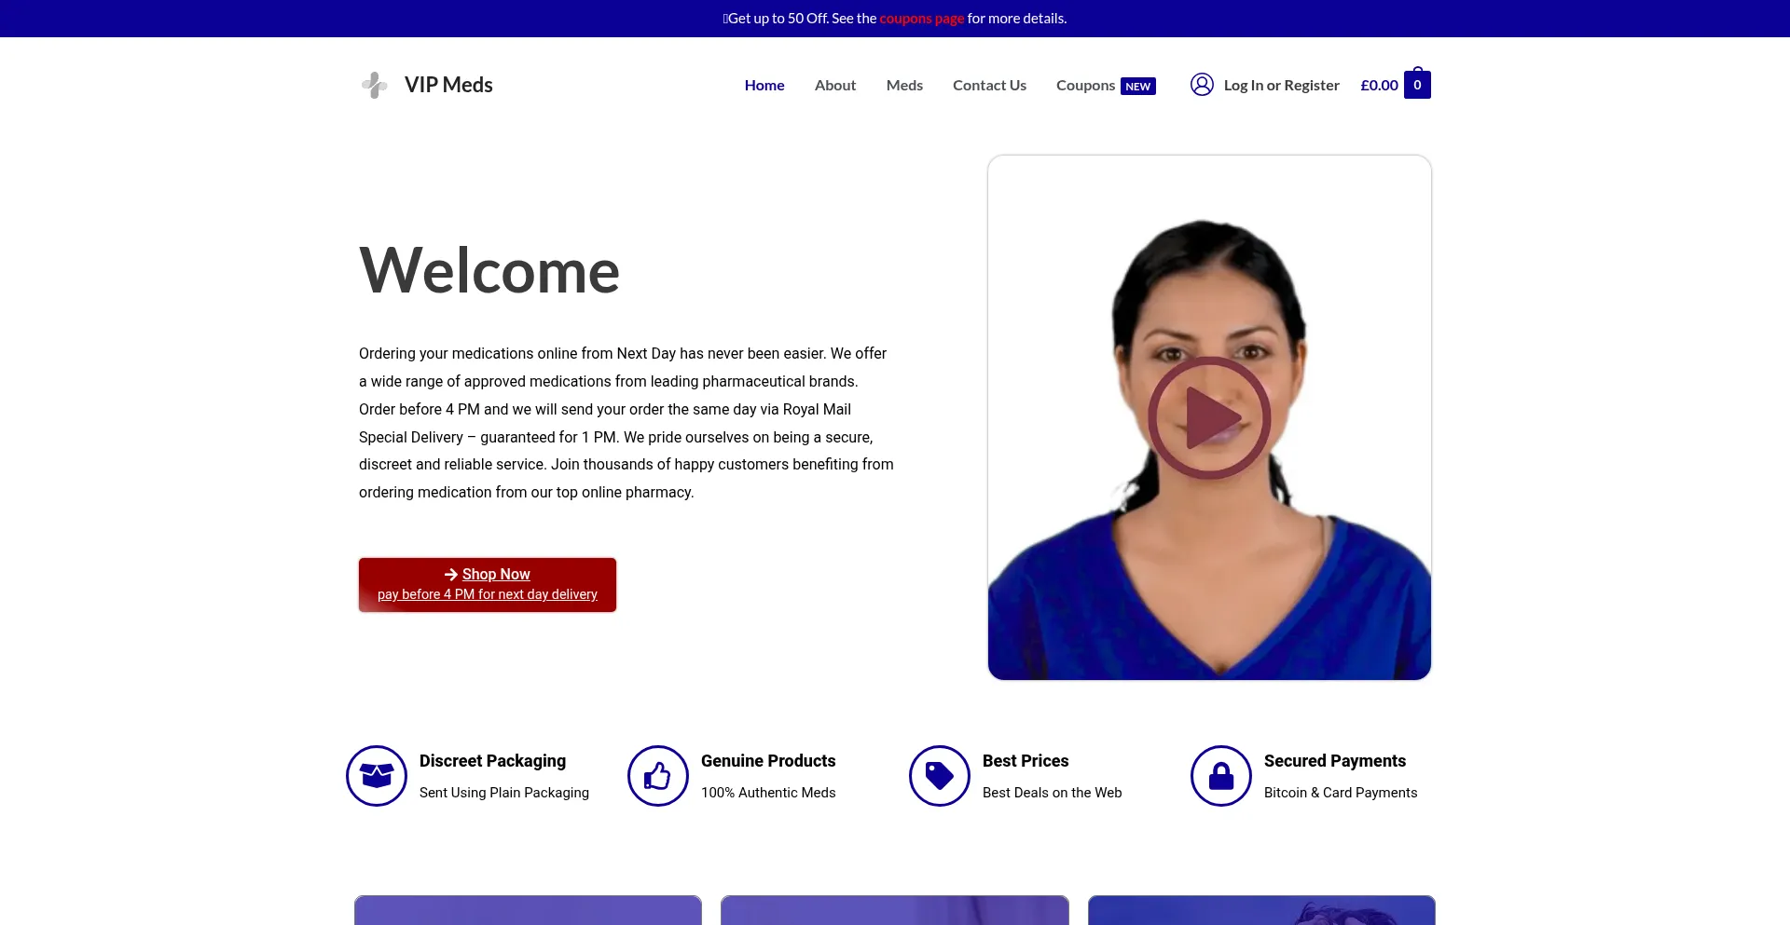The width and height of the screenshot is (1790, 925).
Task: Click Log In or Register link
Action: click(x=1281, y=85)
